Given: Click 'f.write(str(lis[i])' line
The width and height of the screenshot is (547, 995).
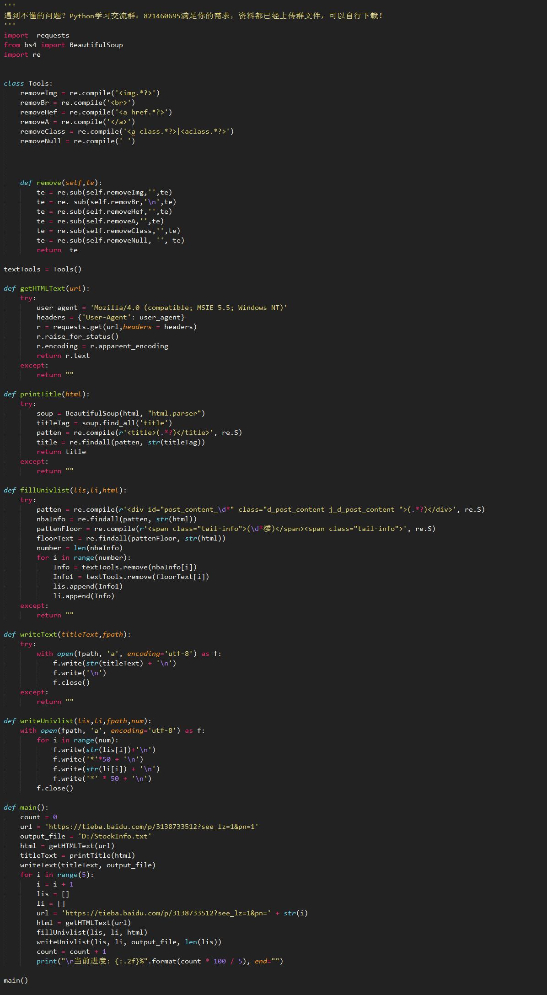Looking at the screenshot, I should pyautogui.click(x=104, y=750).
